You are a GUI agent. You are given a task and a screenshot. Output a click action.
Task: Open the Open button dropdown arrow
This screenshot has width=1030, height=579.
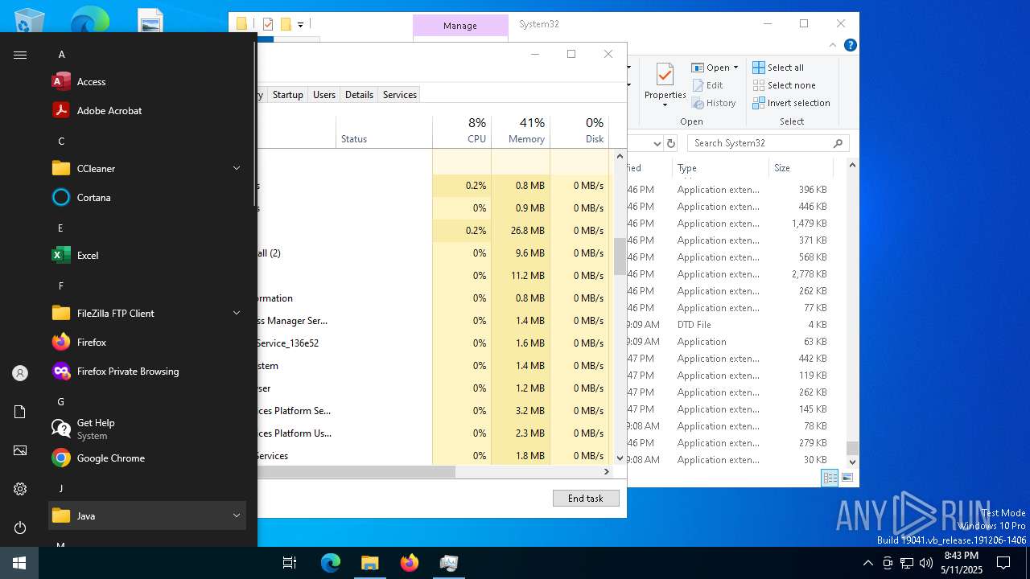click(x=735, y=68)
